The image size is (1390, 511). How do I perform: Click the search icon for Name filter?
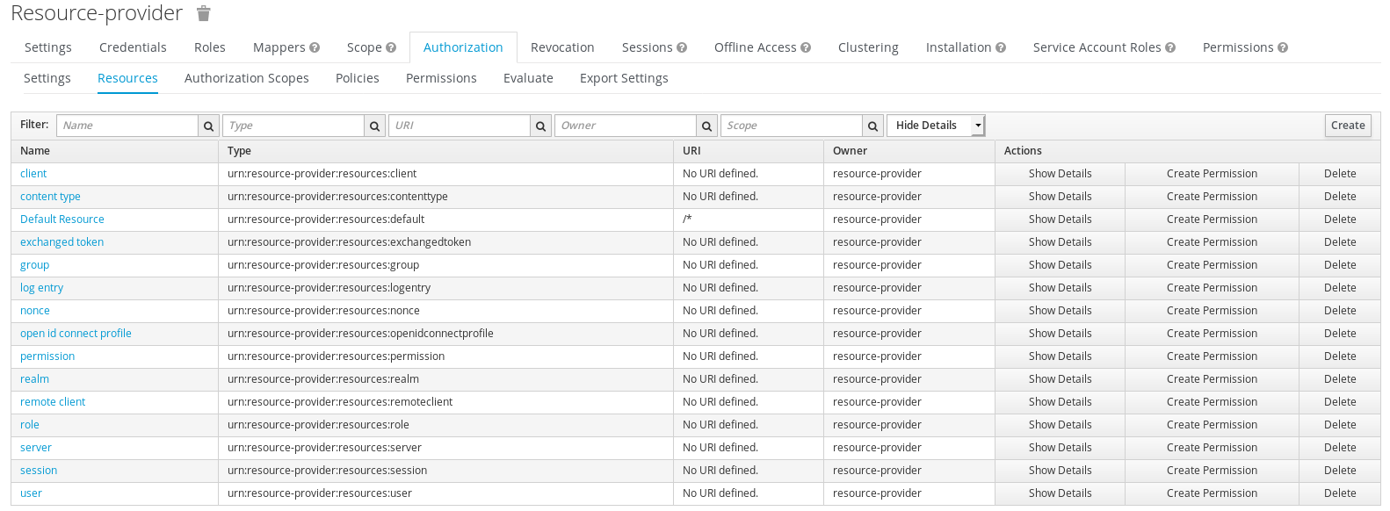[209, 126]
